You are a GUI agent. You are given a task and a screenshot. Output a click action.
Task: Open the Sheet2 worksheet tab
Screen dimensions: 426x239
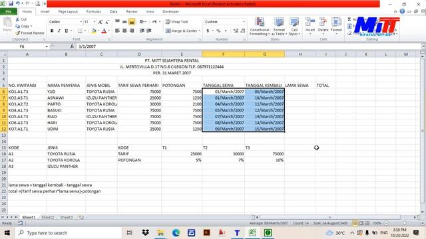coord(48,217)
